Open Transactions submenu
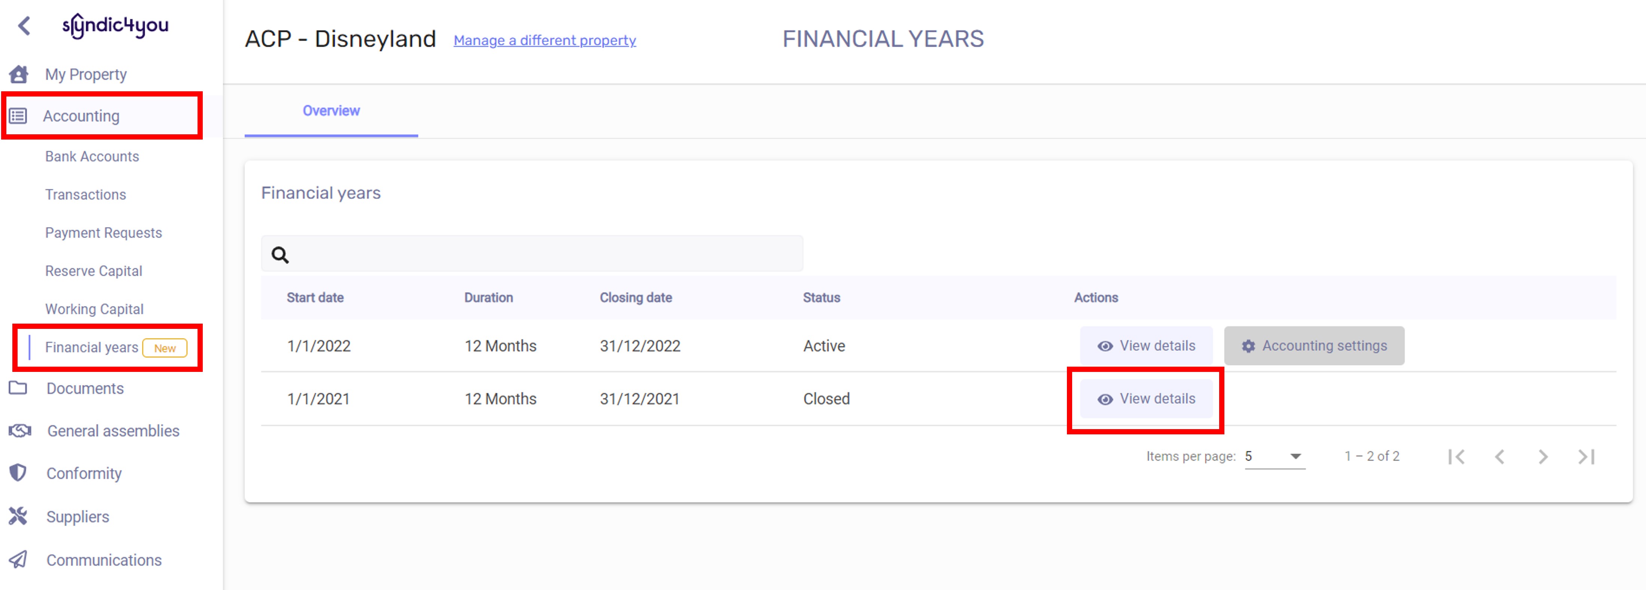Image resolution: width=1646 pixels, height=590 pixels. click(86, 194)
